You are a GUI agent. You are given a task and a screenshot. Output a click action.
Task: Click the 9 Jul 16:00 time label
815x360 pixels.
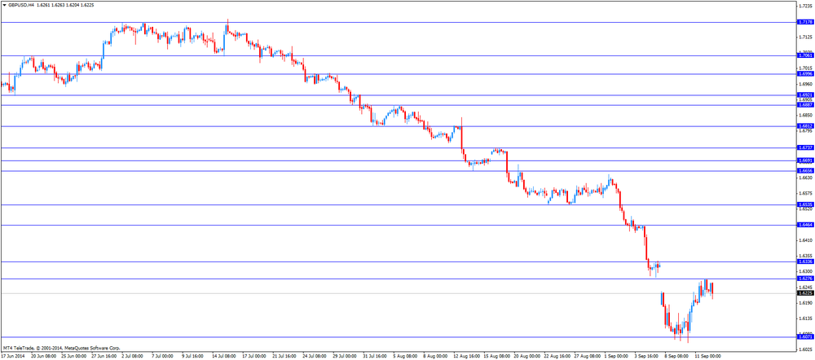[194, 357]
